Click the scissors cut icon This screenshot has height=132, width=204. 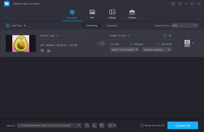coord(48,51)
